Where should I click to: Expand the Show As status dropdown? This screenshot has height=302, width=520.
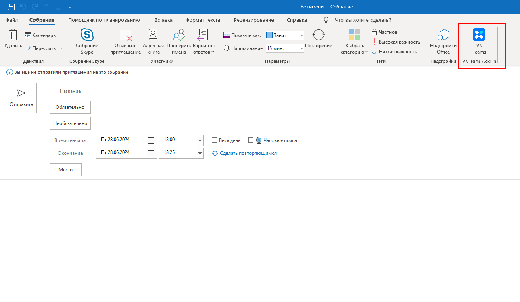pos(301,35)
